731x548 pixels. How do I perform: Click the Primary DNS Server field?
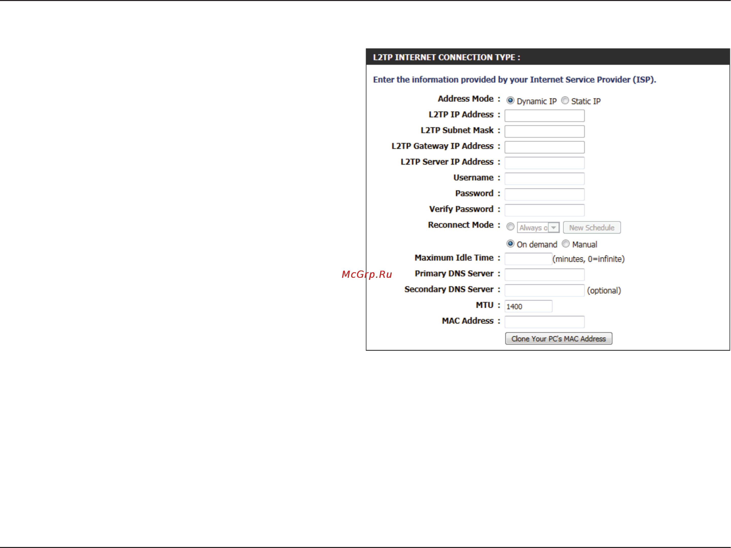(544, 275)
